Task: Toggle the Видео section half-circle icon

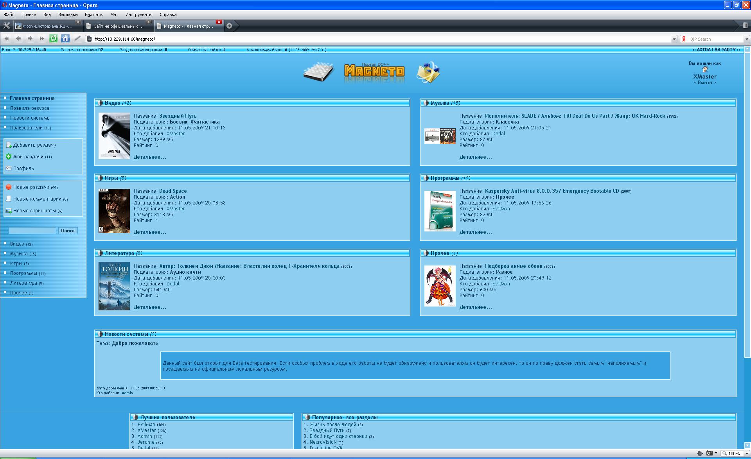Action: (100, 103)
